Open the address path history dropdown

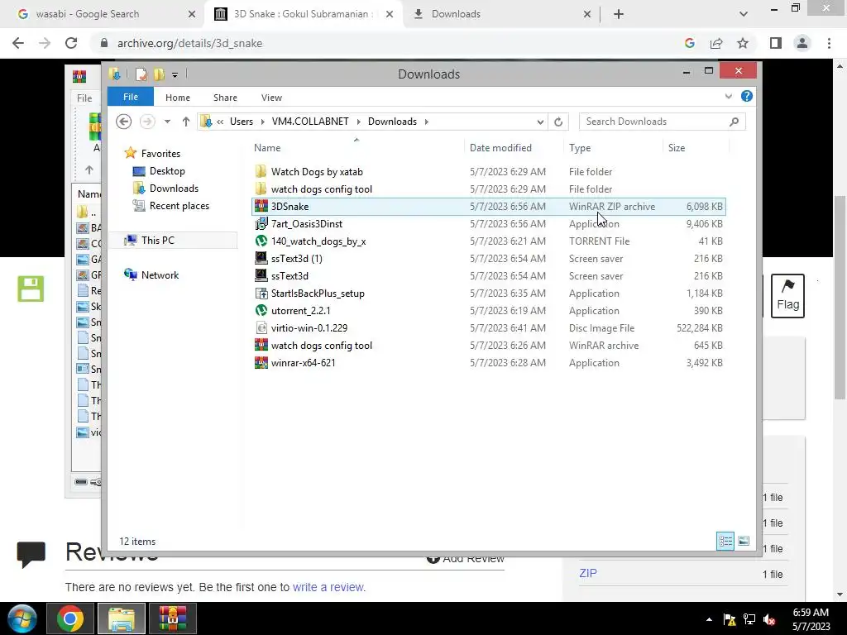pos(539,122)
